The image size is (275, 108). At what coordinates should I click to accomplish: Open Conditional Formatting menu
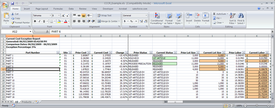157,19
